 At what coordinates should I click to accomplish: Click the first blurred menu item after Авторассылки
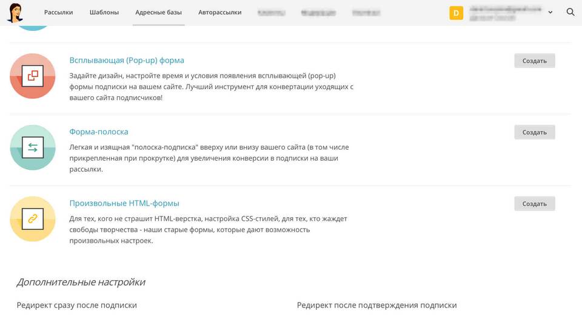coord(272,13)
